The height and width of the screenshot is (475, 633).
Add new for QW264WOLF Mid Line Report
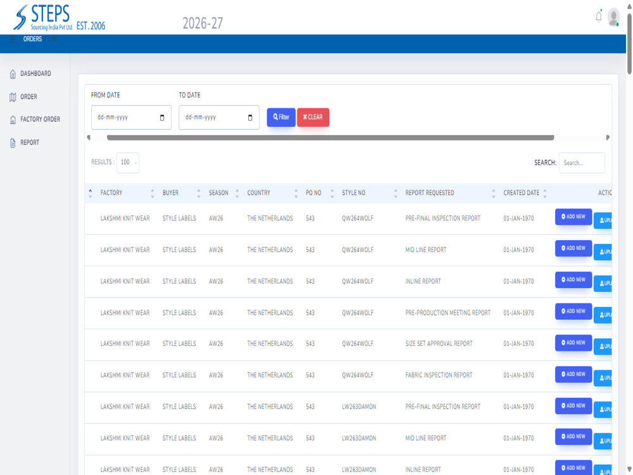coord(573,248)
